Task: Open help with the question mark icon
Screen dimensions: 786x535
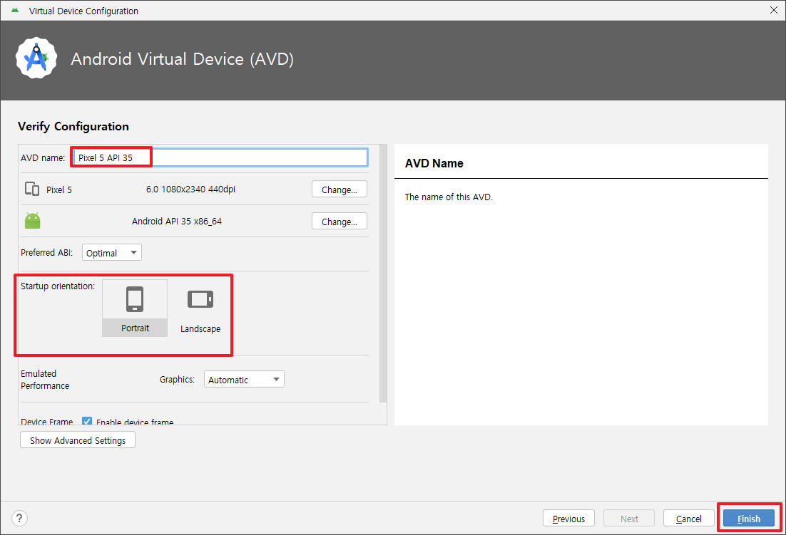Action: (19, 518)
